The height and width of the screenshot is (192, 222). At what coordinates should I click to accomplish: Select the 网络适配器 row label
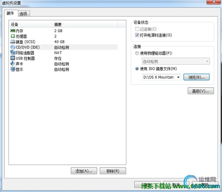(x=25, y=53)
